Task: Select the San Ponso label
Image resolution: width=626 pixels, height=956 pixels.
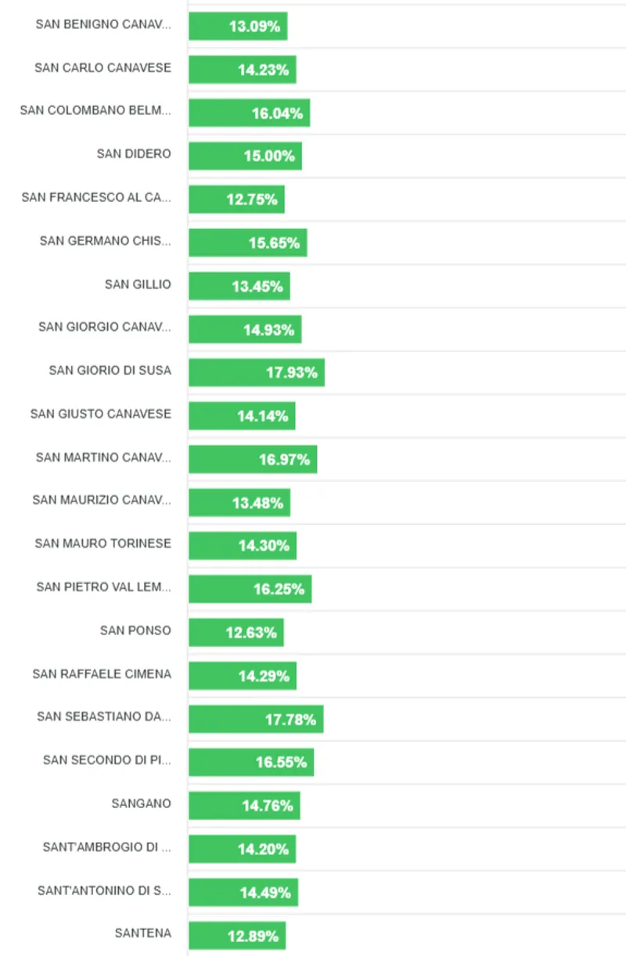Action: [135, 631]
